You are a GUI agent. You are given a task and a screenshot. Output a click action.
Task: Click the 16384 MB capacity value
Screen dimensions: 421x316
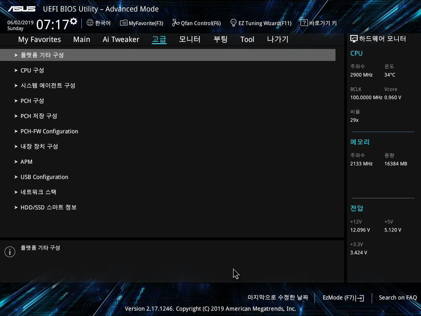[x=396, y=164]
